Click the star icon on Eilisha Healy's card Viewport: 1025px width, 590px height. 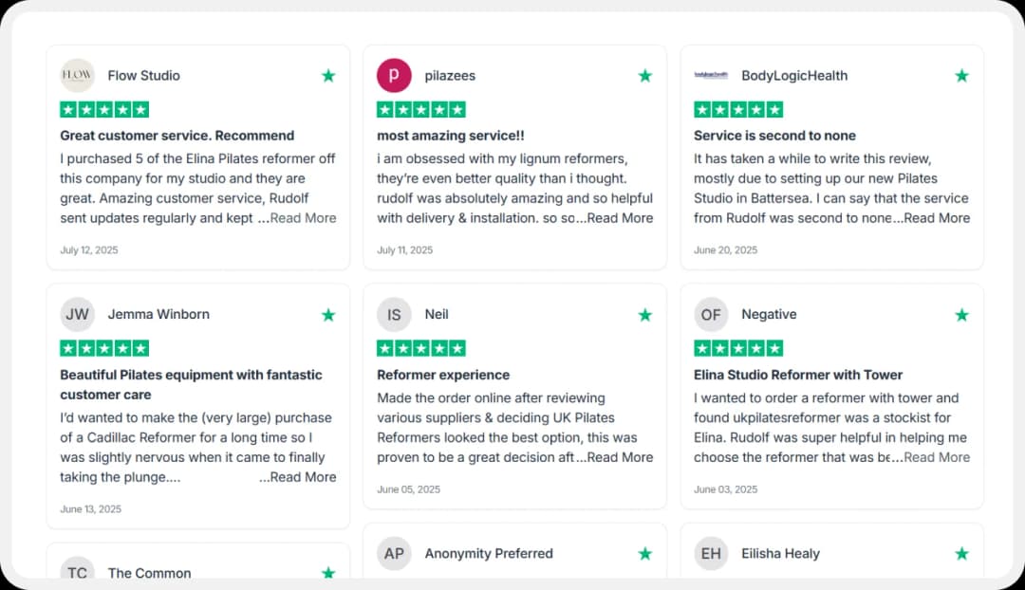(961, 553)
